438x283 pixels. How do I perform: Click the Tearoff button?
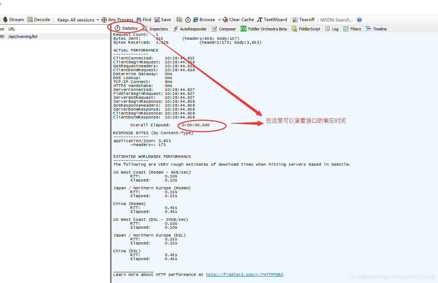pyautogui.click(x=304, y=20)
